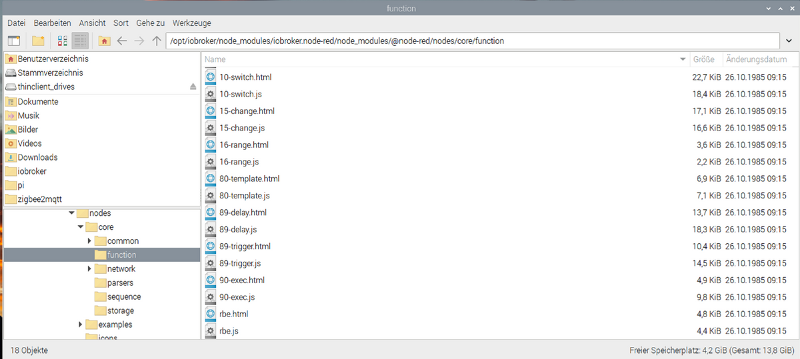This screenshot has width=800, height=359.
Task: Select 89-trigger.html file icon
Action: click(x=211, y=246)
